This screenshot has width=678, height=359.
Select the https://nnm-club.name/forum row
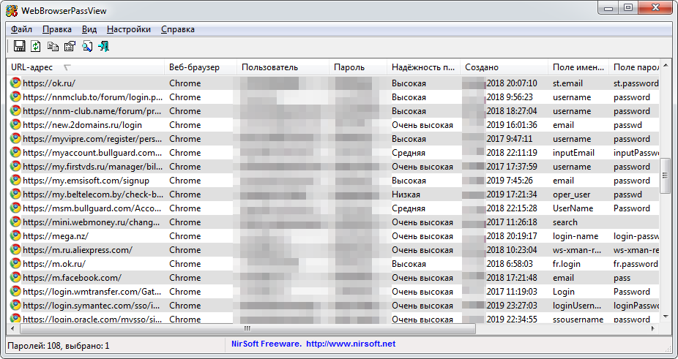click(x=333, y=111)
